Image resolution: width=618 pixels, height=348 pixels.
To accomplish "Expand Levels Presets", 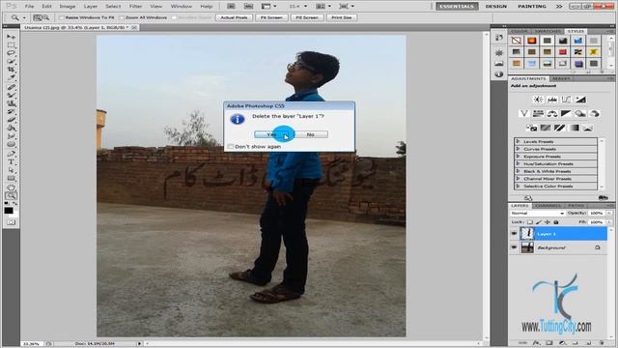I will [519, 141].
